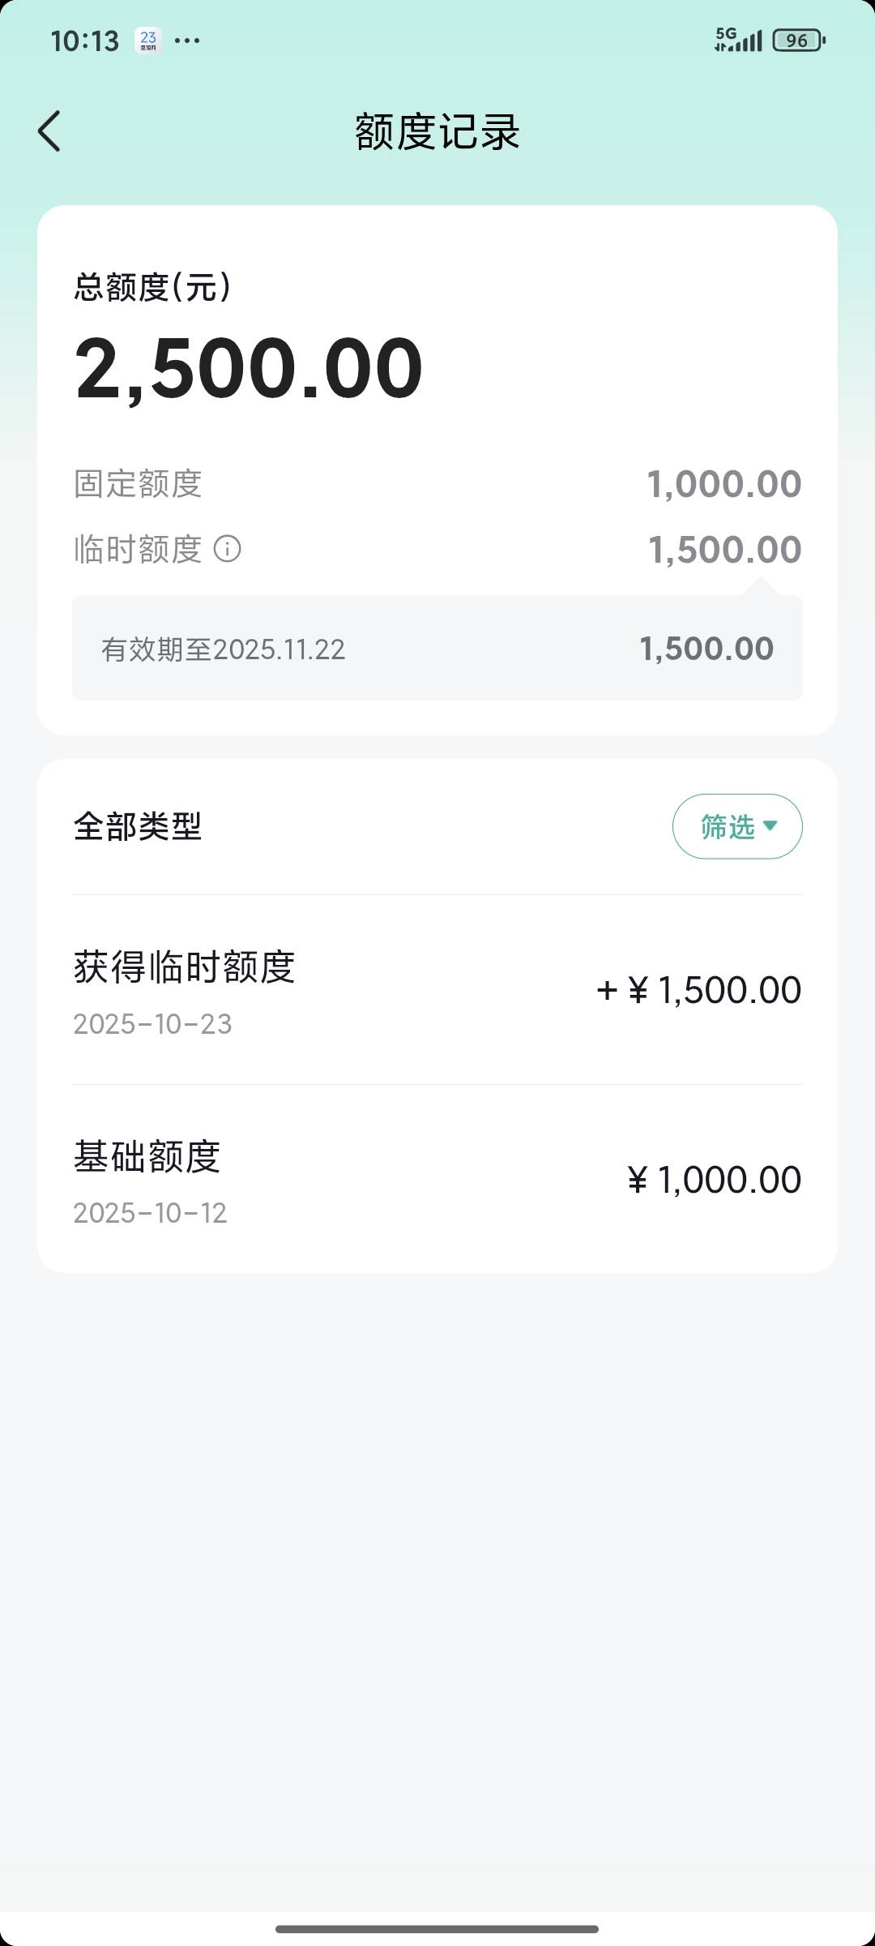Tap the +¥1,500.00 amount
Screen dimensions: 875x1946
pos(698,990)
